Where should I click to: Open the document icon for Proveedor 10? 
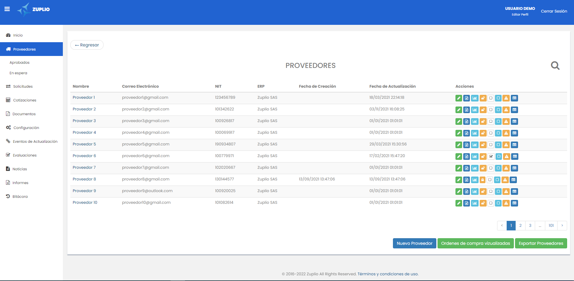(x=467, y=203)
